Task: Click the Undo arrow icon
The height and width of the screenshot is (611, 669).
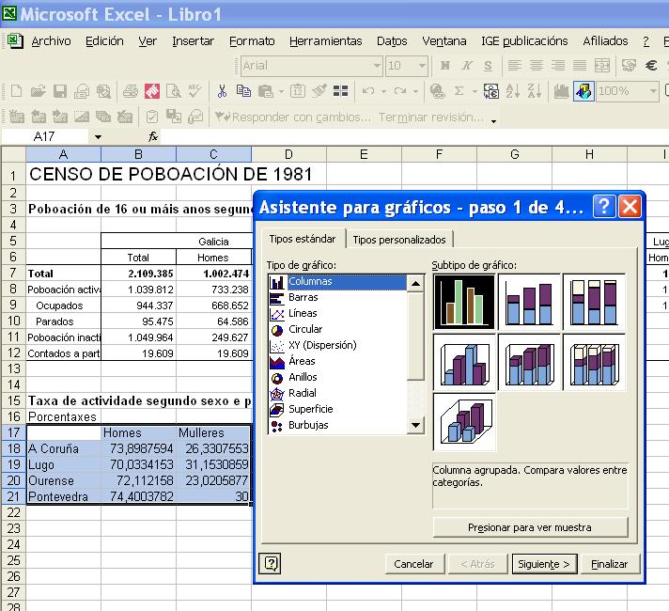Action: 367,91
